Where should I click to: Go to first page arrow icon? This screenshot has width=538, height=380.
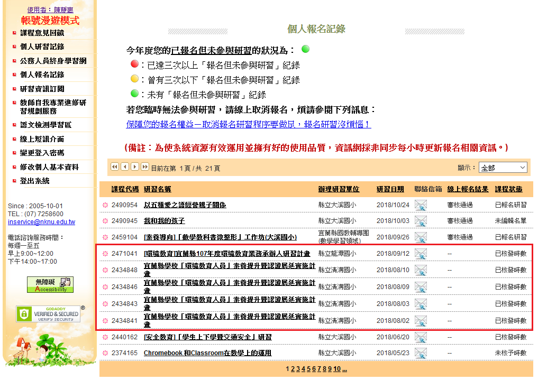115,167
